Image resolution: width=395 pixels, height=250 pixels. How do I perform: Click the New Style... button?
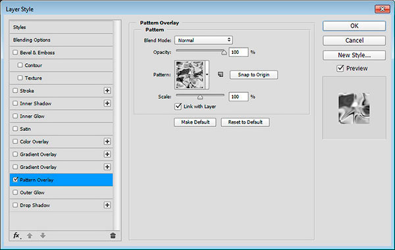coord(354,55)
